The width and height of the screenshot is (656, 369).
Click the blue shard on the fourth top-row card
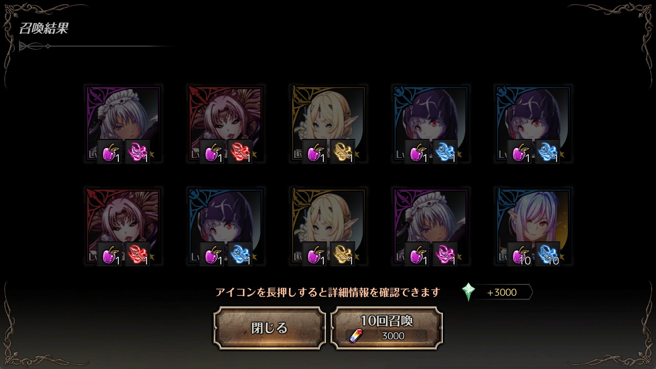[445, 152]
